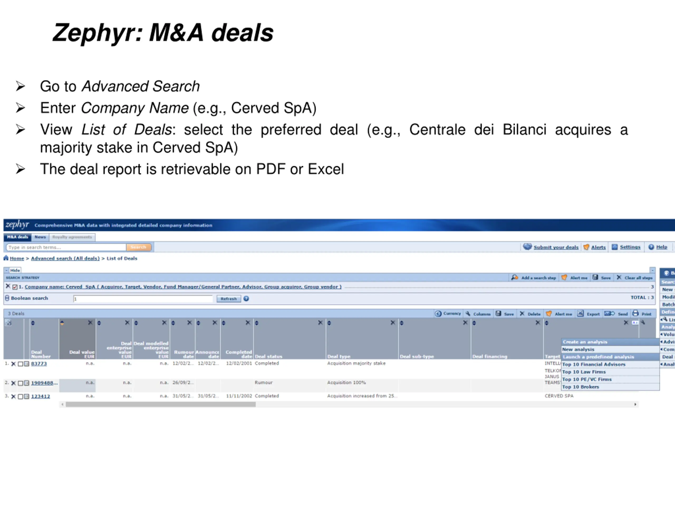
Task: Click the orange Search button
Action: point(139,247)
